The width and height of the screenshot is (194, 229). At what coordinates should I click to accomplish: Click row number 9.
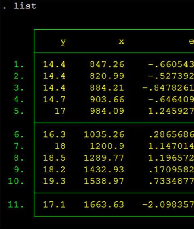(x=19, y=170)
